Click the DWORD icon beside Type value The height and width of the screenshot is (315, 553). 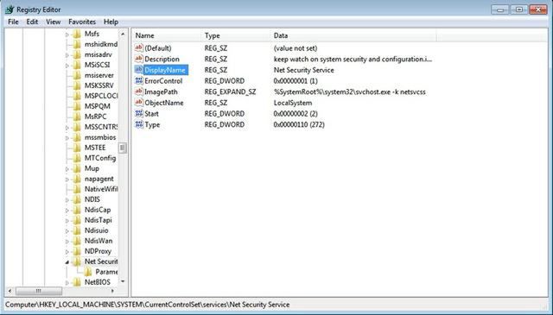(x=139, y=124)
